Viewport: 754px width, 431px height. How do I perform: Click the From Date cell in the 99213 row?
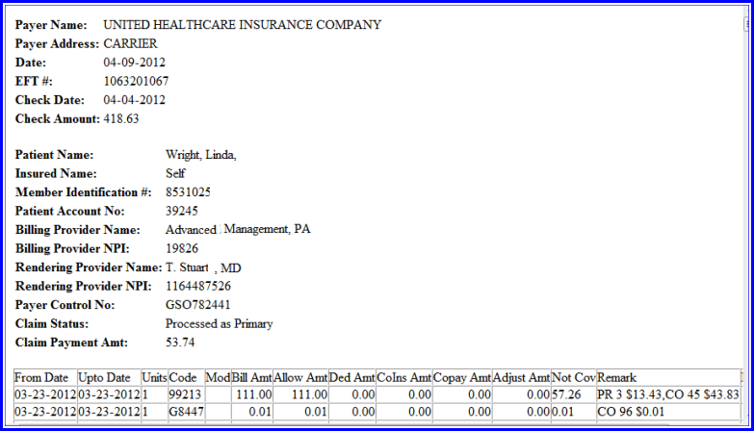(x=45, y=395)
